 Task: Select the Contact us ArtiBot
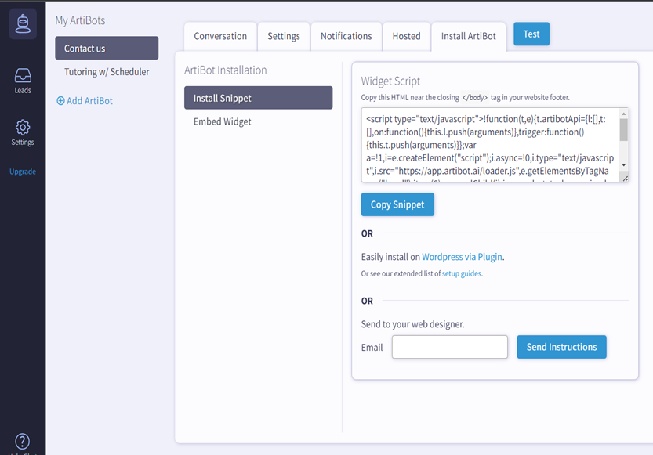107,49
